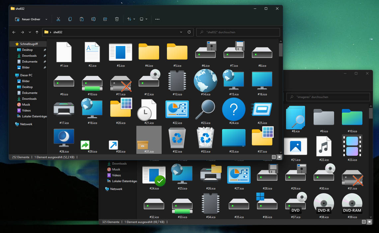The image size is (379, 233).
Task: Select sleep moon monitor icon #26.ico
Action: (64, 140)
